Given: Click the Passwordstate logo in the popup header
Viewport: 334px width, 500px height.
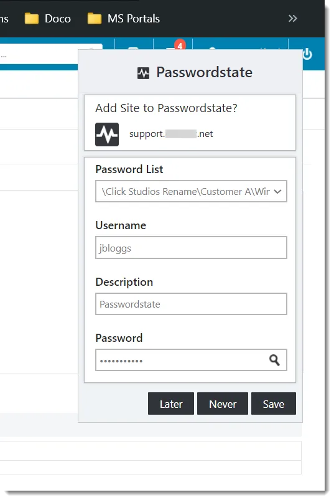Looking at the screenshot, I should (143, 73).
